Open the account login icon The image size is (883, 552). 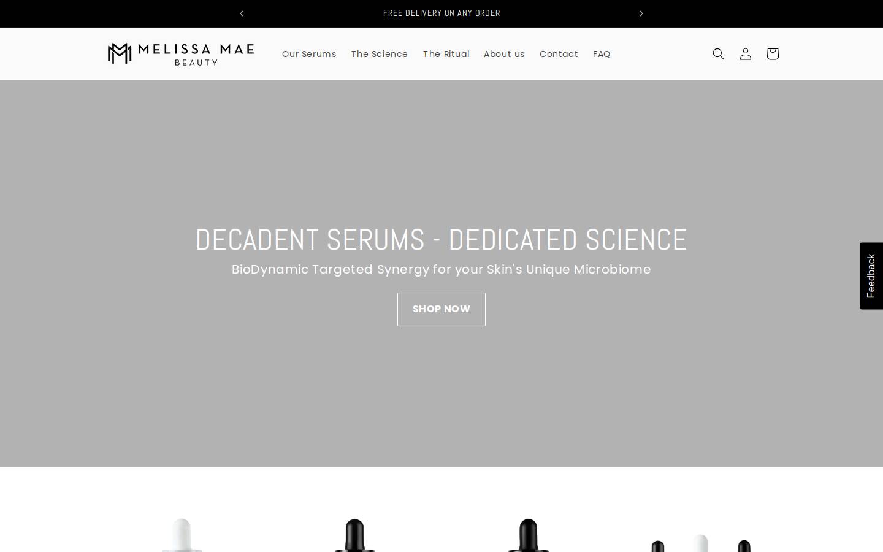pyautogui.click(x=746, y=54)
